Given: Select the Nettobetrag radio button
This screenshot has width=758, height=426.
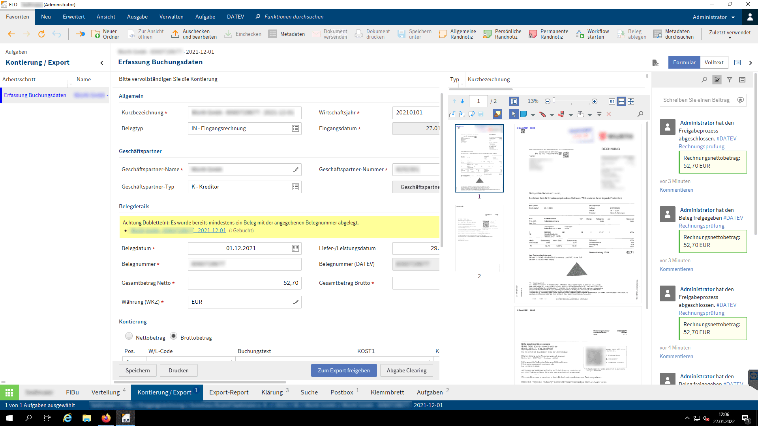Looking at the screenshot, I should 129,336.
